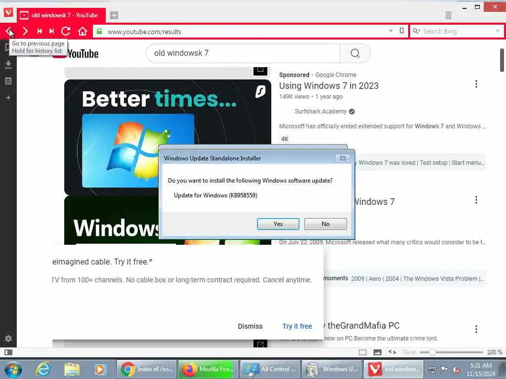Click the Rewind history button
506x379 pixels.
pyautogui.click(x=40, y=31)
